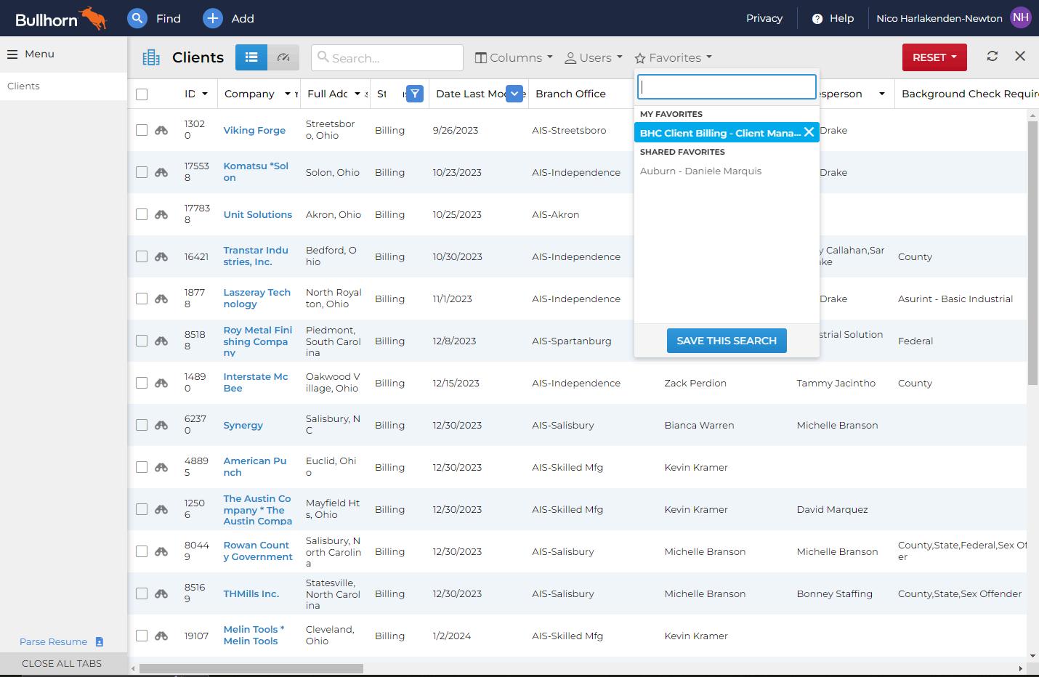Preview Unit Solutions with binoculars icon
1039x677 pixels.
coord(161,214)
